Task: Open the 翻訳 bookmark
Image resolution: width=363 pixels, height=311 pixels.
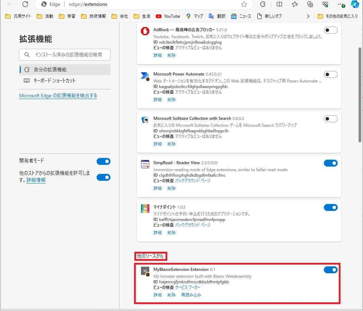Action: 217,16
